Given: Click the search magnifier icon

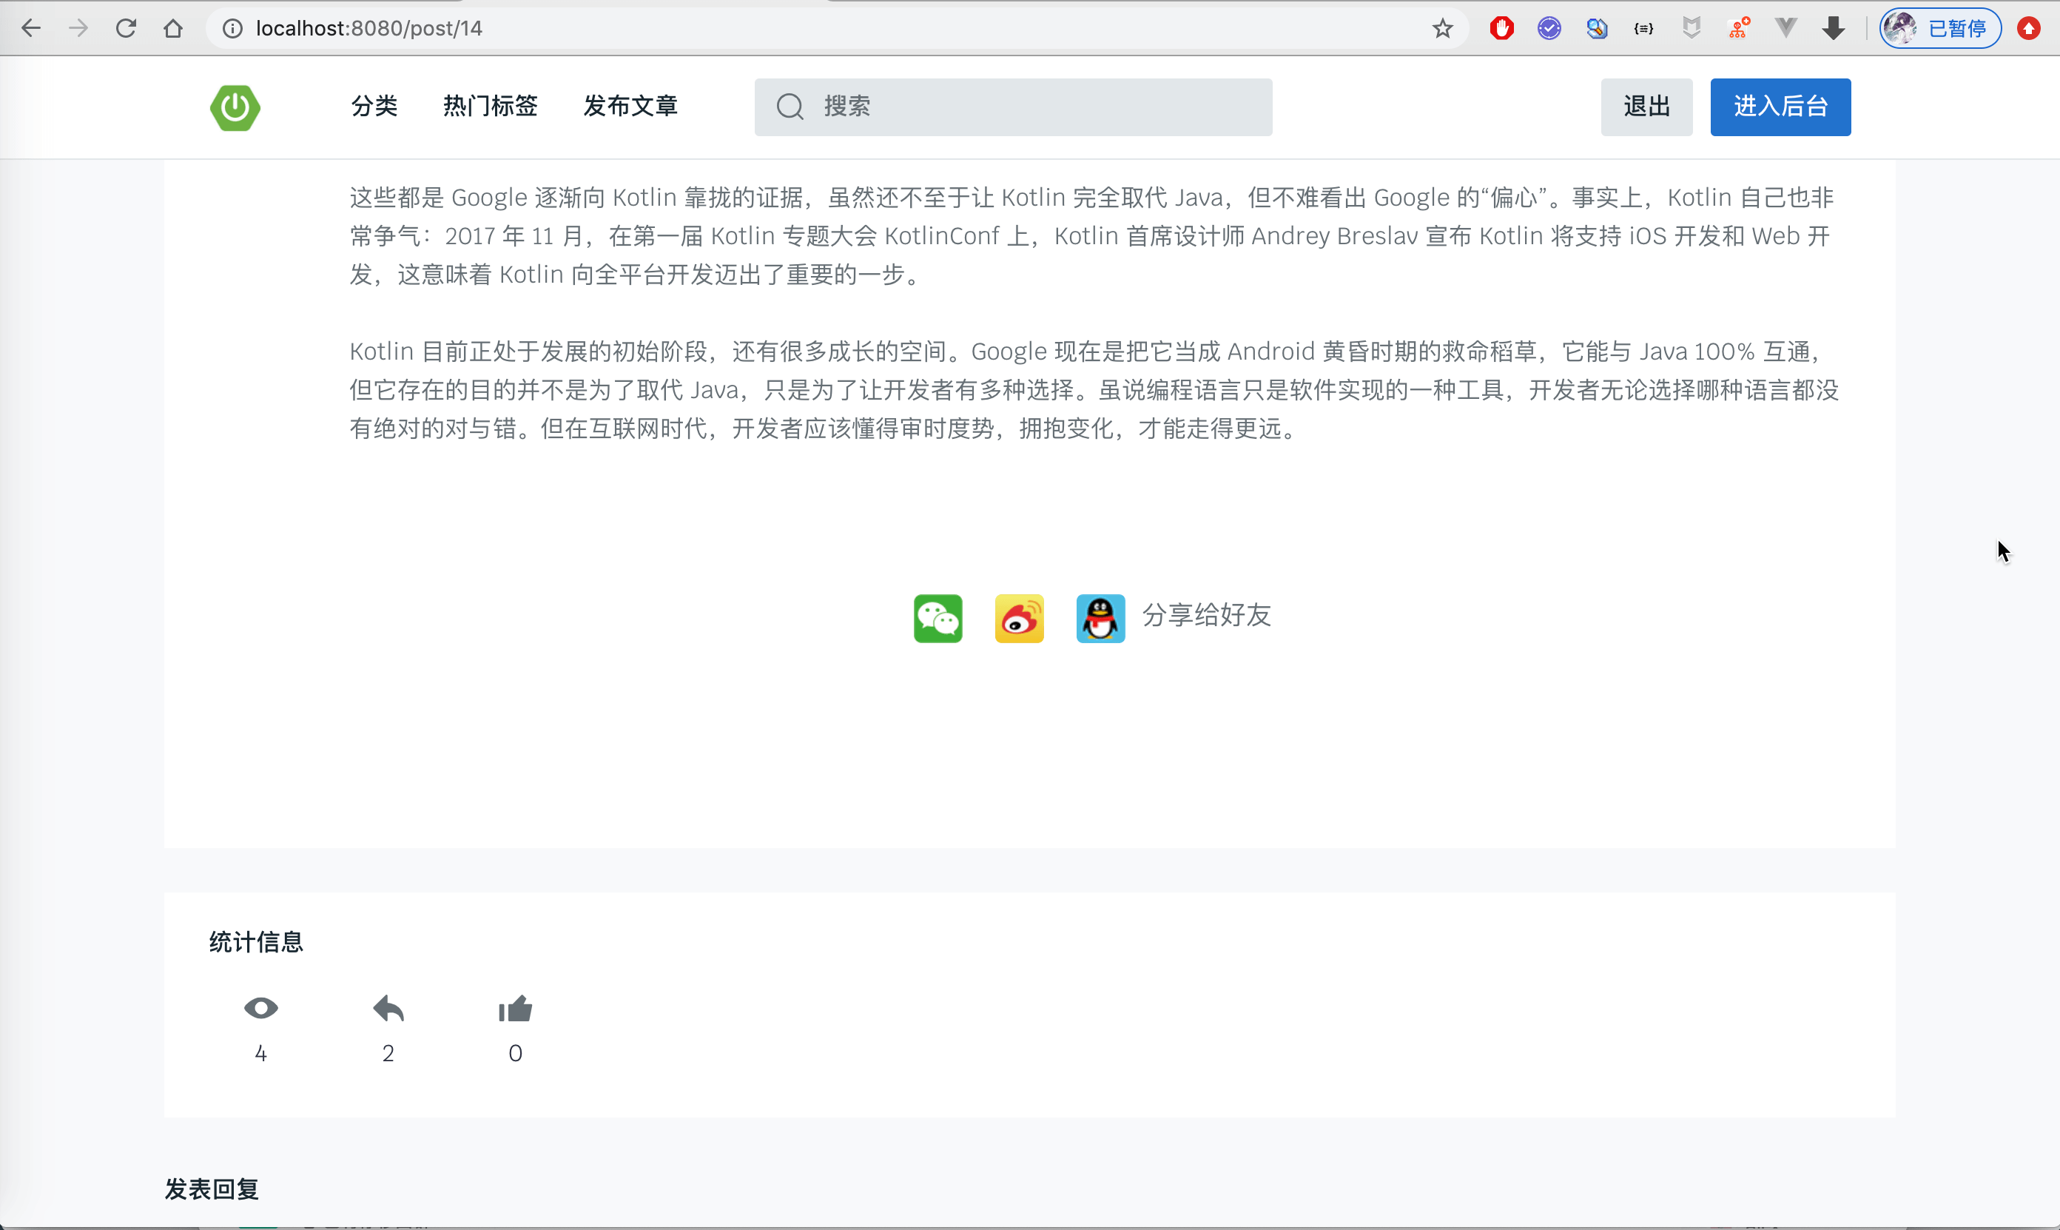Looking at the screenshot, I should [790, 107].
